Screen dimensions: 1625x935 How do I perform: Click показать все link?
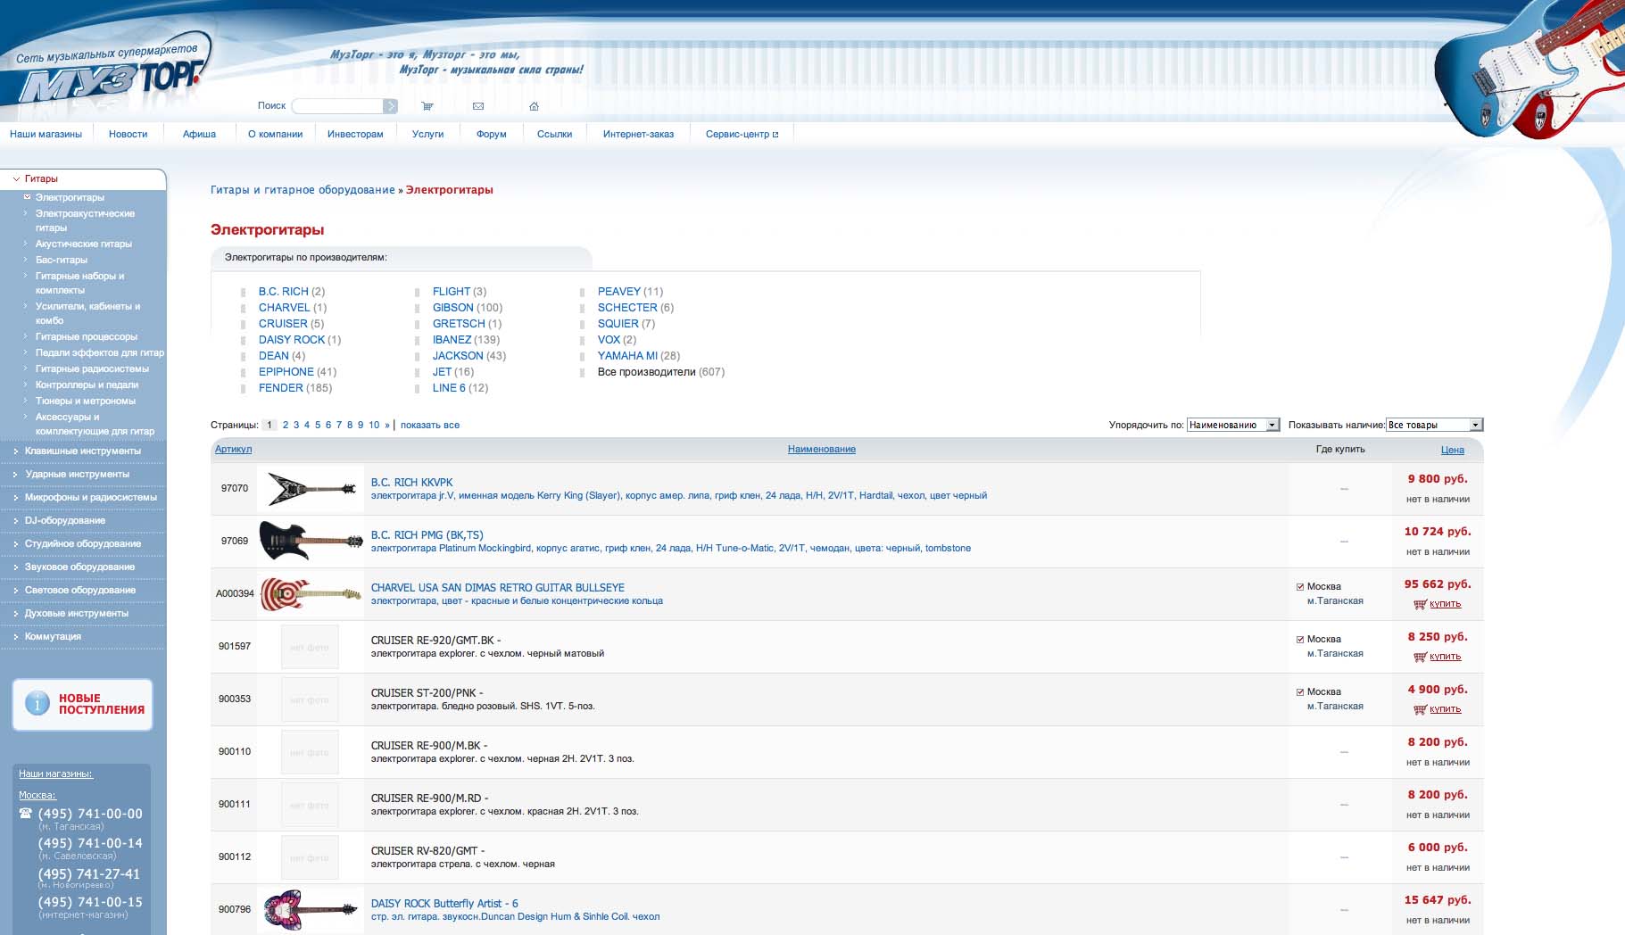pyautogui.click(x=430, y=426)
